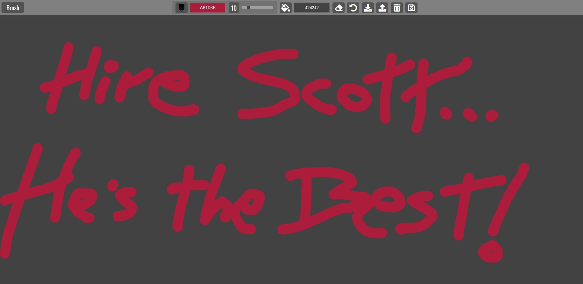
Task: Click the dot above the i in Hire
Action: 112,66
